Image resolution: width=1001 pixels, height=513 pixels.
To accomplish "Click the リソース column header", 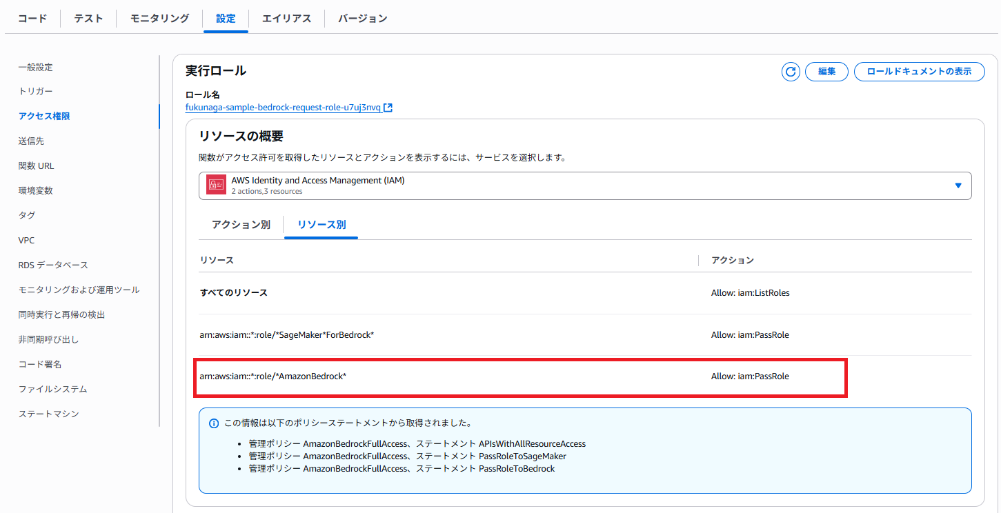I will click(217, 261).
